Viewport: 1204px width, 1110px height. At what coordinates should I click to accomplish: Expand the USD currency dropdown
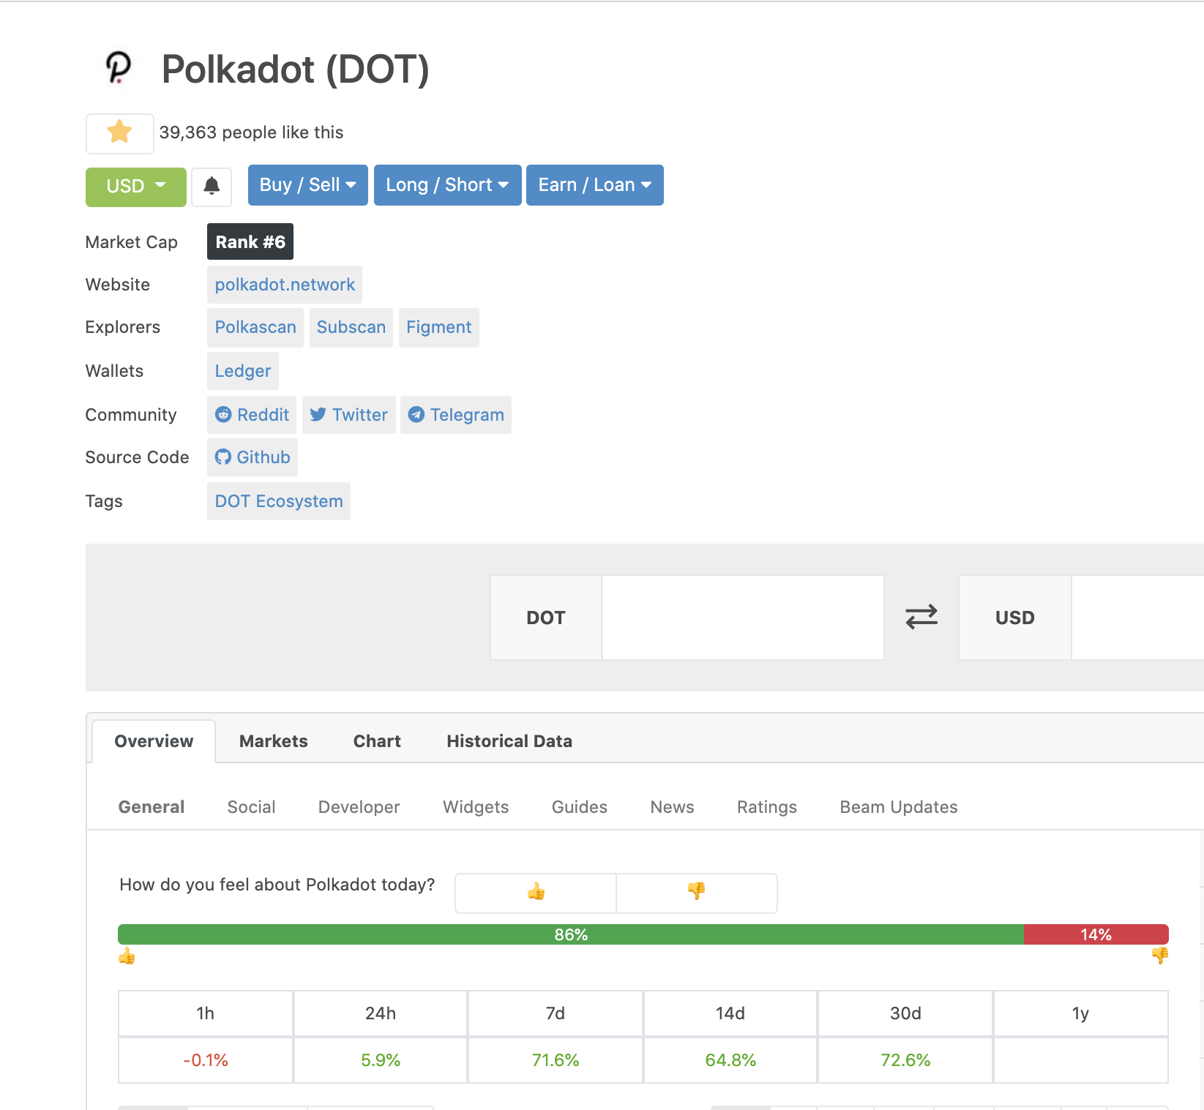point(136,187)
